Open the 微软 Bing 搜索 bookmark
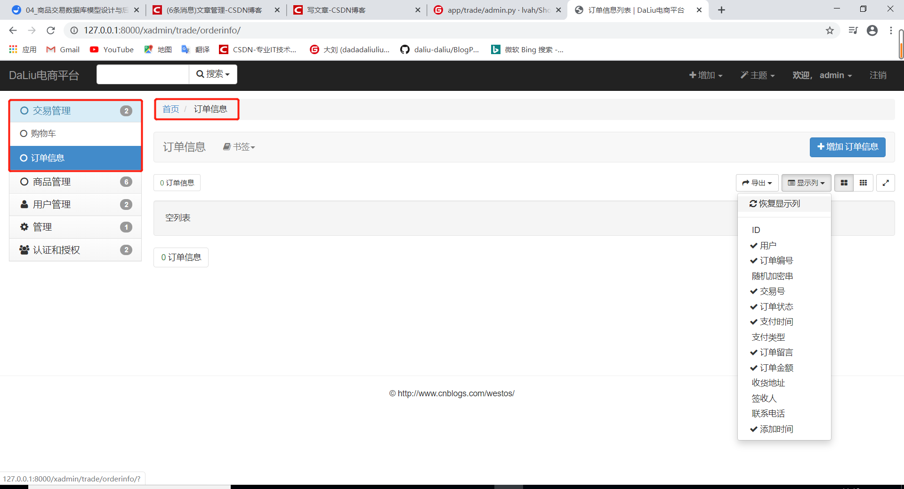904x489 pixels. [527, 49]
